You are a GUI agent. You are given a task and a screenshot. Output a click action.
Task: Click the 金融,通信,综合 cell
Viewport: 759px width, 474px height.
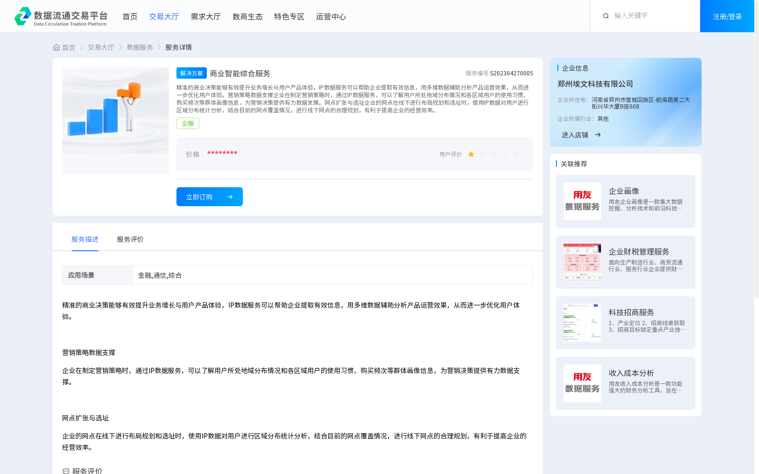click(x=333, y=275)
